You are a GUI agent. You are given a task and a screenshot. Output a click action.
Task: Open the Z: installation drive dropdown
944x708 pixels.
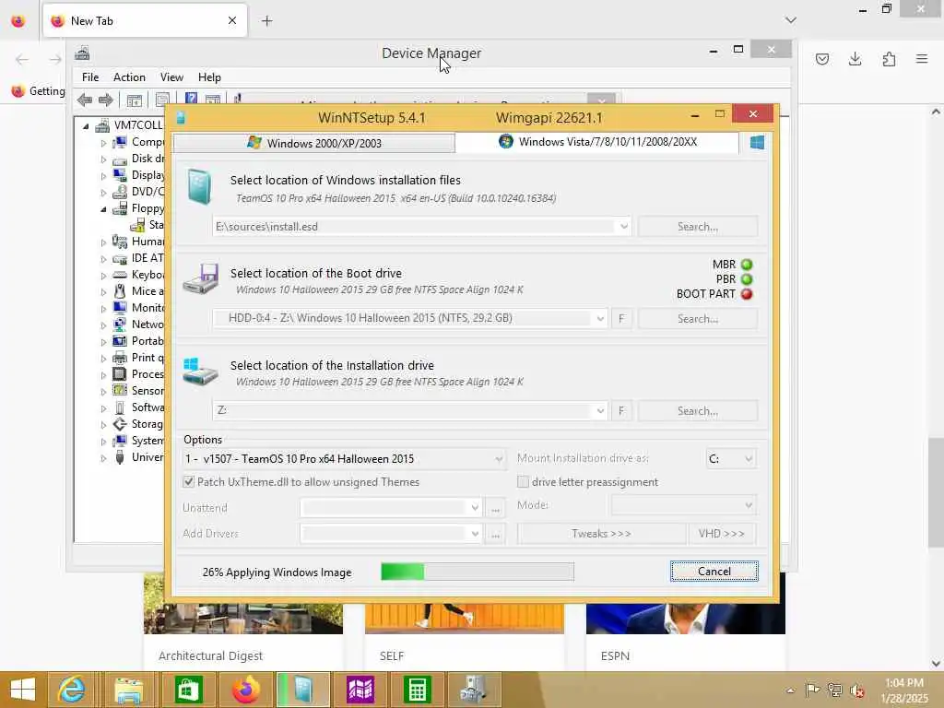point(599,410)
